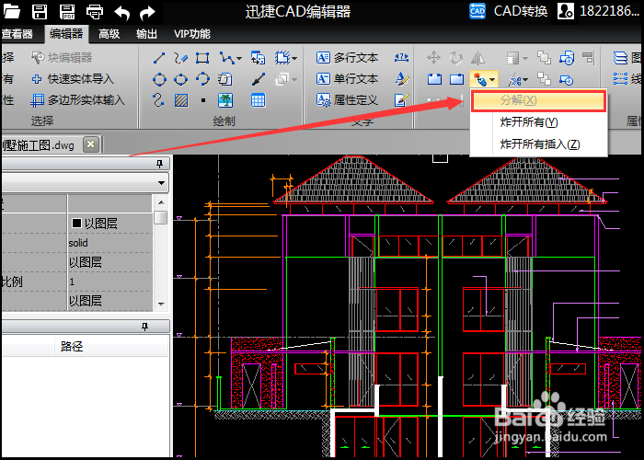This screenshot has width=644, height=460.
Task: Click disabled 块编辑器 button
Action: click(x=62, y=57)
